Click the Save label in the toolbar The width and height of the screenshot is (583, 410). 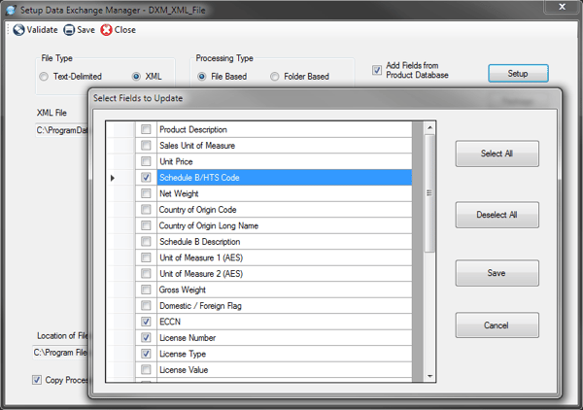coord(86,30)
